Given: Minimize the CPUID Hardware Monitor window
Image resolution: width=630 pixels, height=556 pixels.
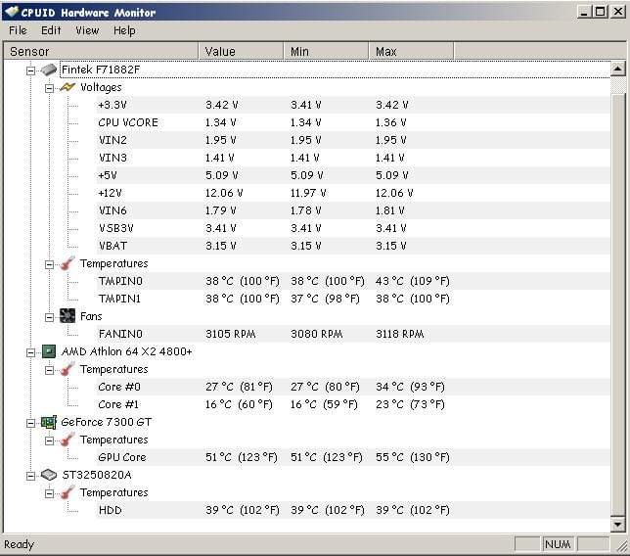Looking at the screenshot, I should coord(583,12).
